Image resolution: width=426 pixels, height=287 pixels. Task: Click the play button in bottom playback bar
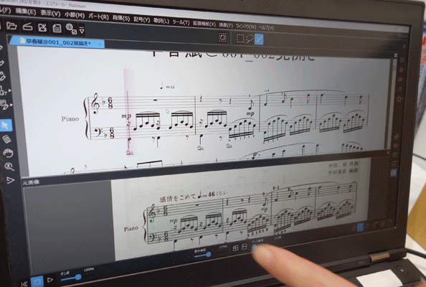click(x=50, y=280)
